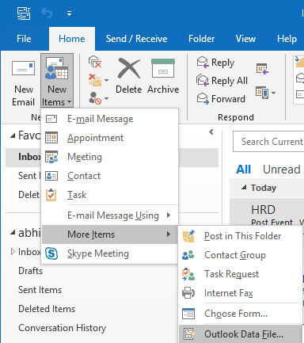Click the Archive button in ribbon

click(163, 76)
